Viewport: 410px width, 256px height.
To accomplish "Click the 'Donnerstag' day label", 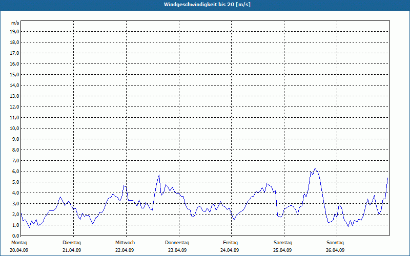I will click(x=177, y=243).
